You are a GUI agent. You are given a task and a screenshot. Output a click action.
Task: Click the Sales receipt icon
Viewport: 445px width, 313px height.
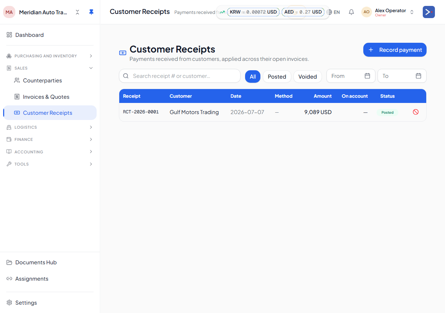9,68
